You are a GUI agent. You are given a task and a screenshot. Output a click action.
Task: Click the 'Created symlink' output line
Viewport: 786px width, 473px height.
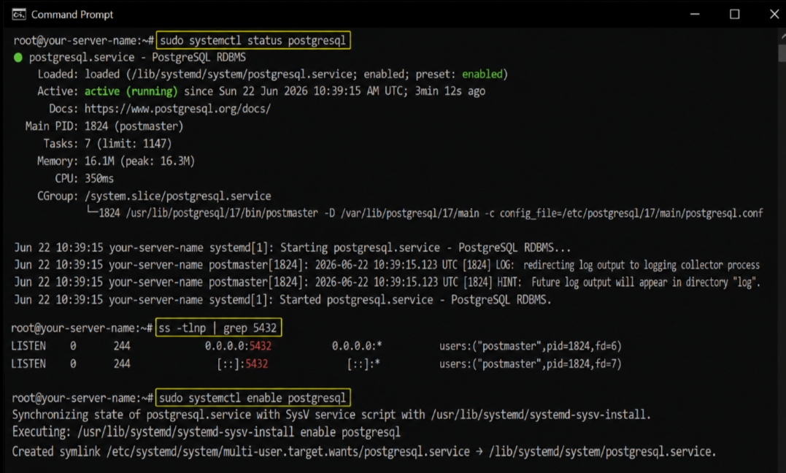click(x=364, y=452)
